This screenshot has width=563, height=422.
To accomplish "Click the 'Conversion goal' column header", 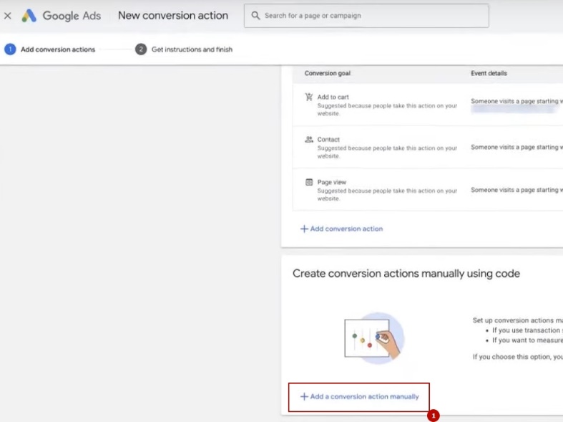I will pyautogui.click(x=327, y=73).
